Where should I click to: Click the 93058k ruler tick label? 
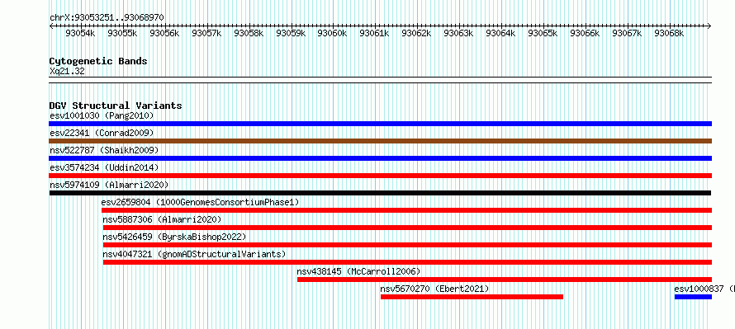(249, 33)
